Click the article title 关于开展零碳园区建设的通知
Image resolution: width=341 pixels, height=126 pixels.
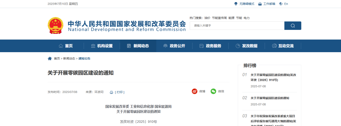pos(81,73)
